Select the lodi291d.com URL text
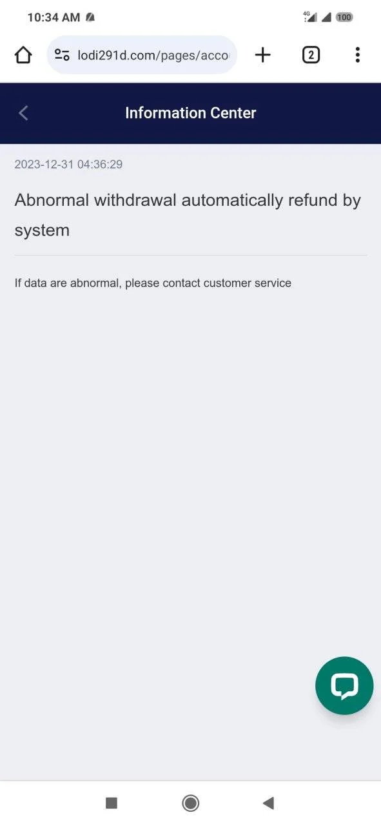 [153, 55]
